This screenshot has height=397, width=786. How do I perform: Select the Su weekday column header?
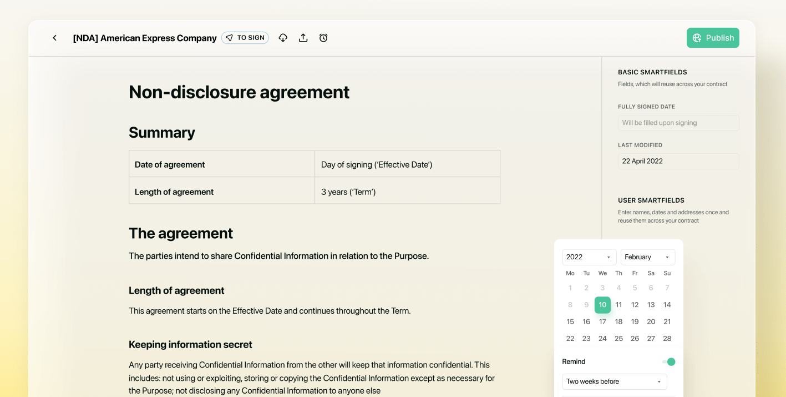[x=667, y=273]
